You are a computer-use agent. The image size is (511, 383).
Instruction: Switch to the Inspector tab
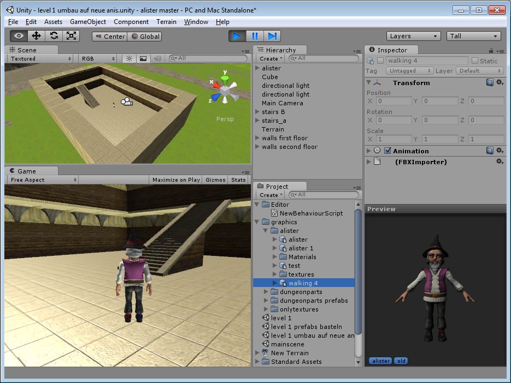[x=392, y=50]
